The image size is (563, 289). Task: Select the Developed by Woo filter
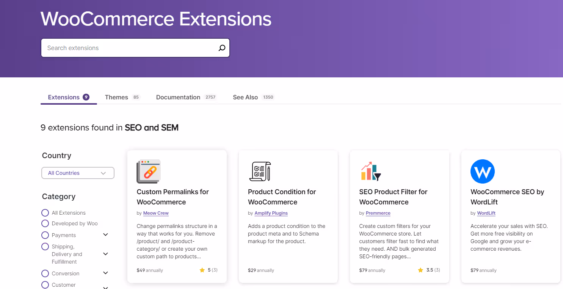tap(45, 223)
